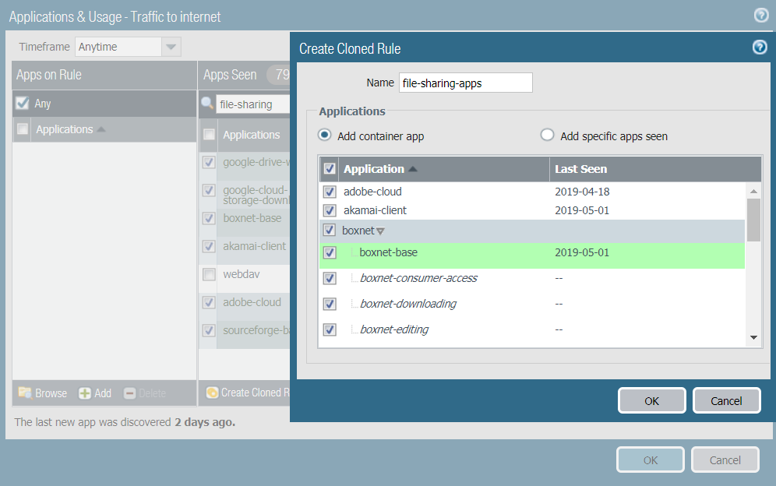The height and width of the screenshot is (486, 776).
Task: Click the Application column sort arrow
Action: (x=412, y=169)
